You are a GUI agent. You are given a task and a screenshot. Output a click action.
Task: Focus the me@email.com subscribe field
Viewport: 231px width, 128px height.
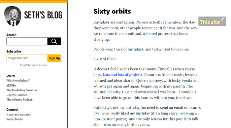tap(27, 58)
